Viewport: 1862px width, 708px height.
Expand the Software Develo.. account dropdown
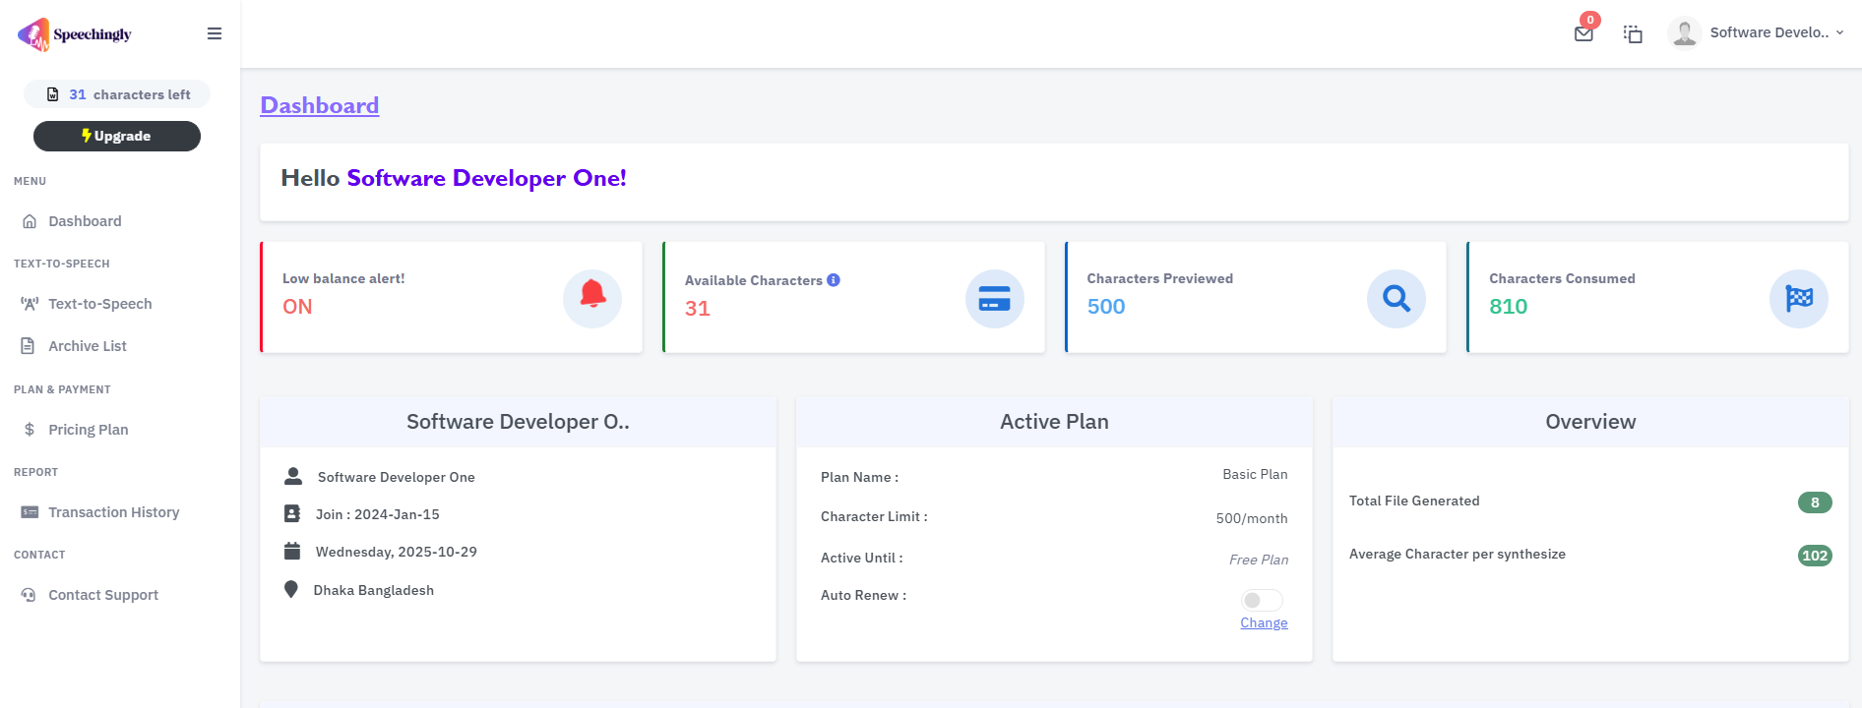[x=1776, y=32]
